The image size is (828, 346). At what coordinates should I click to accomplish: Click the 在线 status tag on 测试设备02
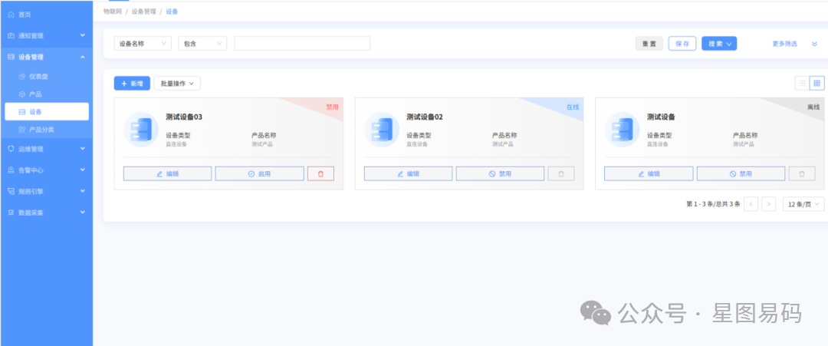[573, 107]
